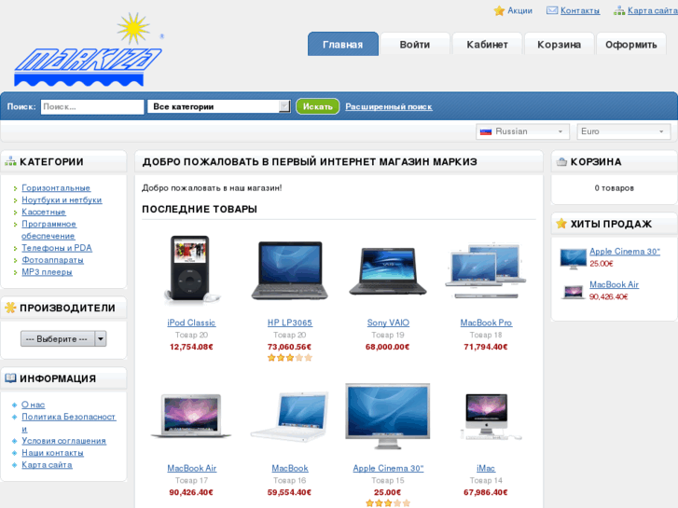Click the iPod Classic product image
The width and height of the screenshot is (678, 508).
[x=191, y=268]
